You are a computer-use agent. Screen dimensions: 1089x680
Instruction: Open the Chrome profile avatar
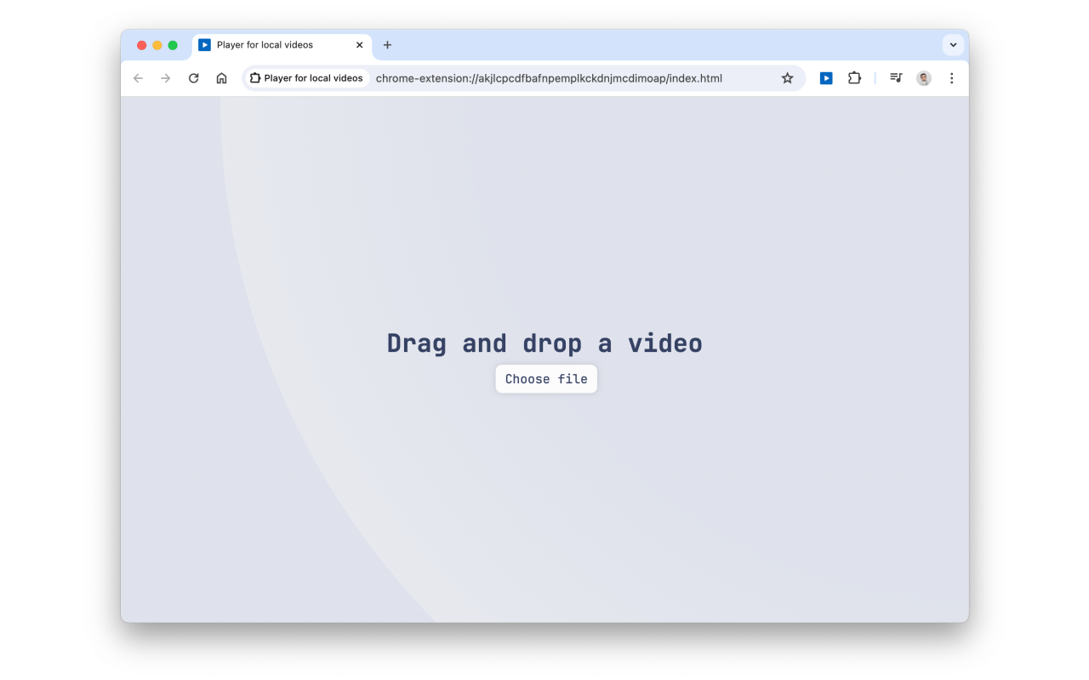click(x=923, y=77)
